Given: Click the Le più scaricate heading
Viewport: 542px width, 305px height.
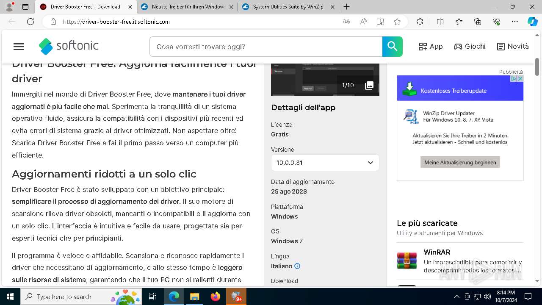Looking at the screenshot, I should click(427, 223).
